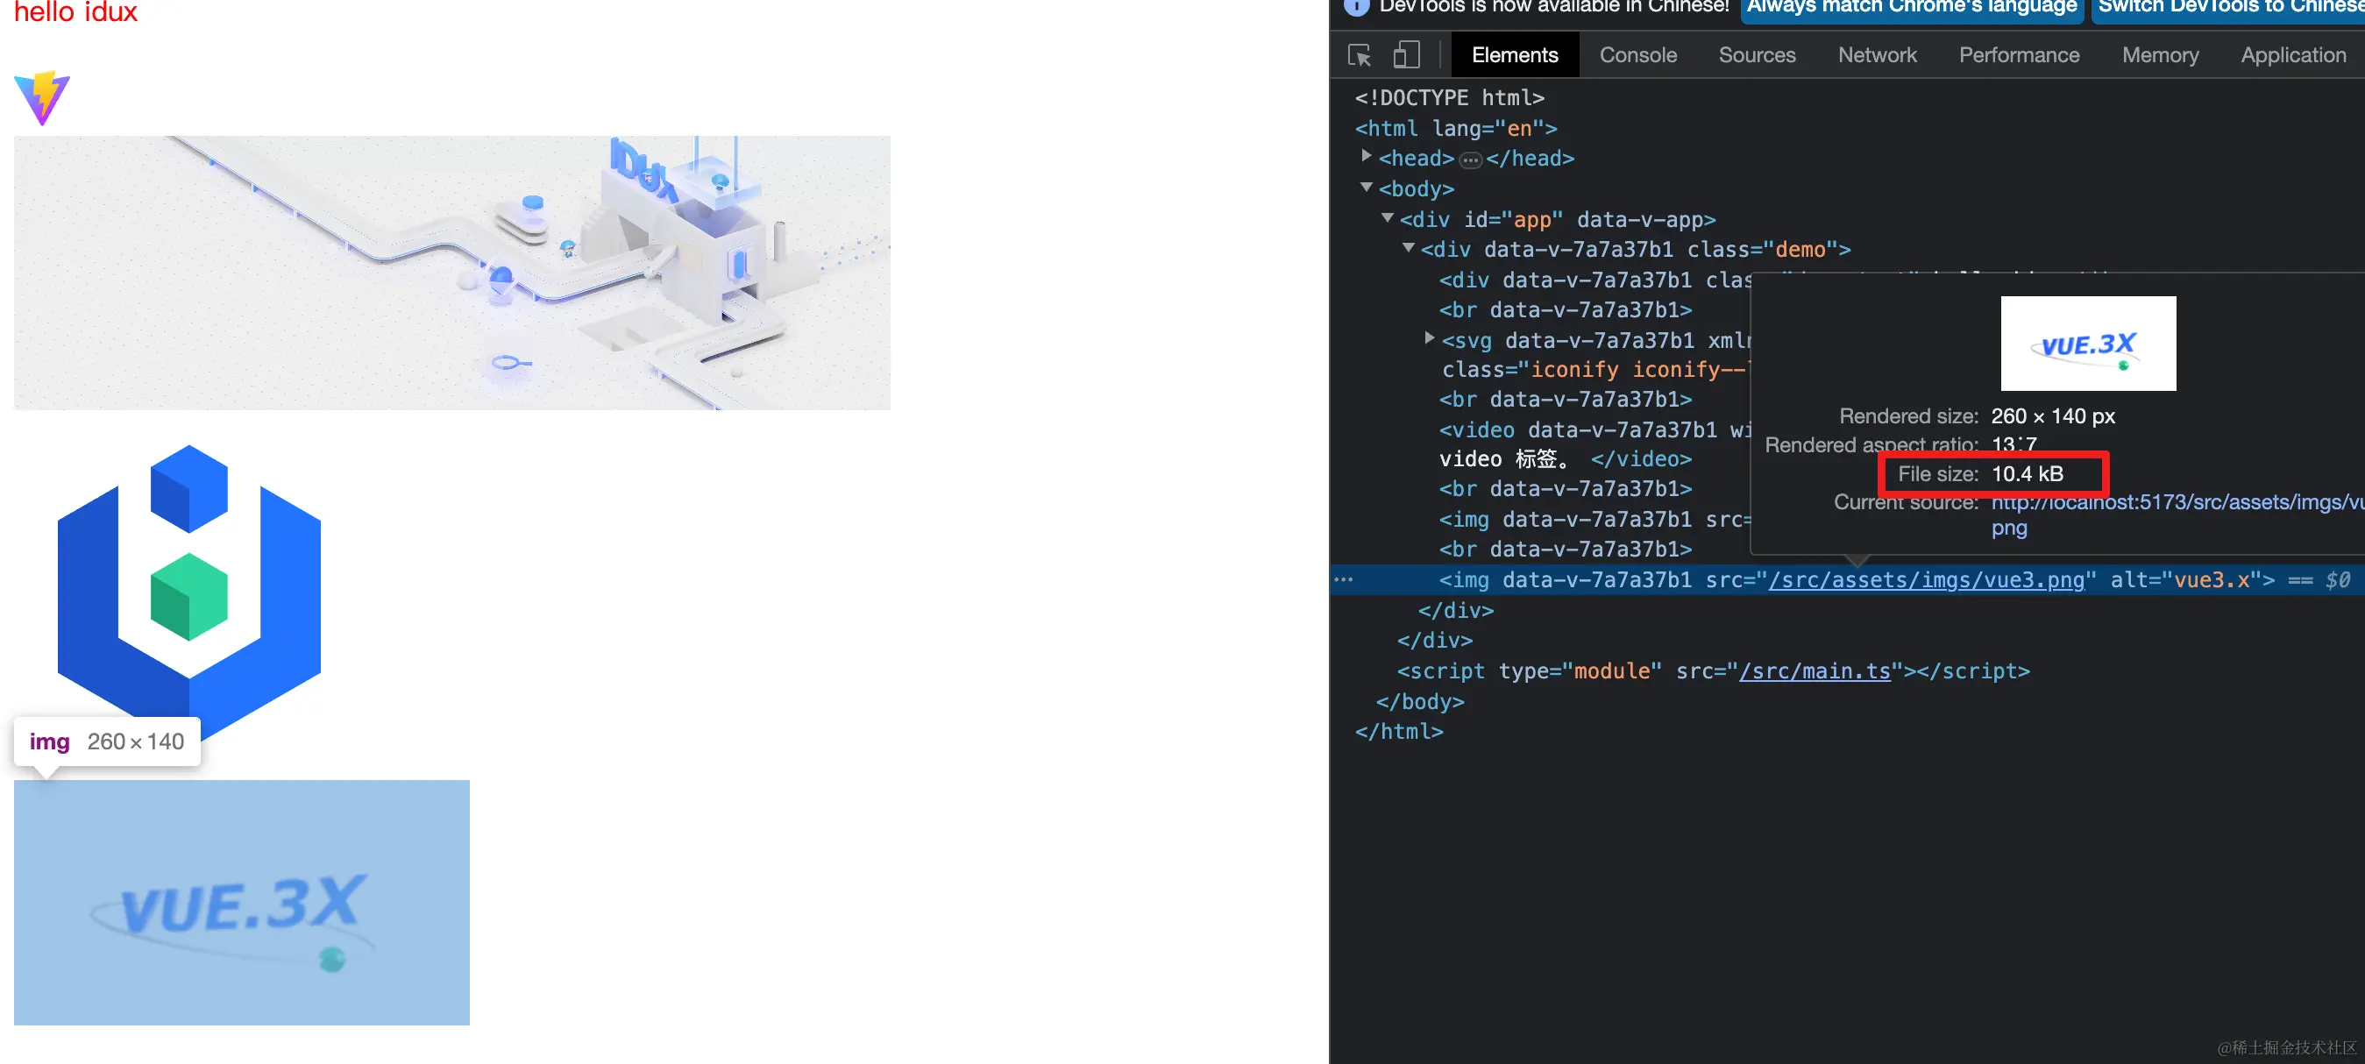Image resolution: width=2365 pixels, height=1064 pixels.
Task: Select the html lang="en" node
Action: (1455, 129)
